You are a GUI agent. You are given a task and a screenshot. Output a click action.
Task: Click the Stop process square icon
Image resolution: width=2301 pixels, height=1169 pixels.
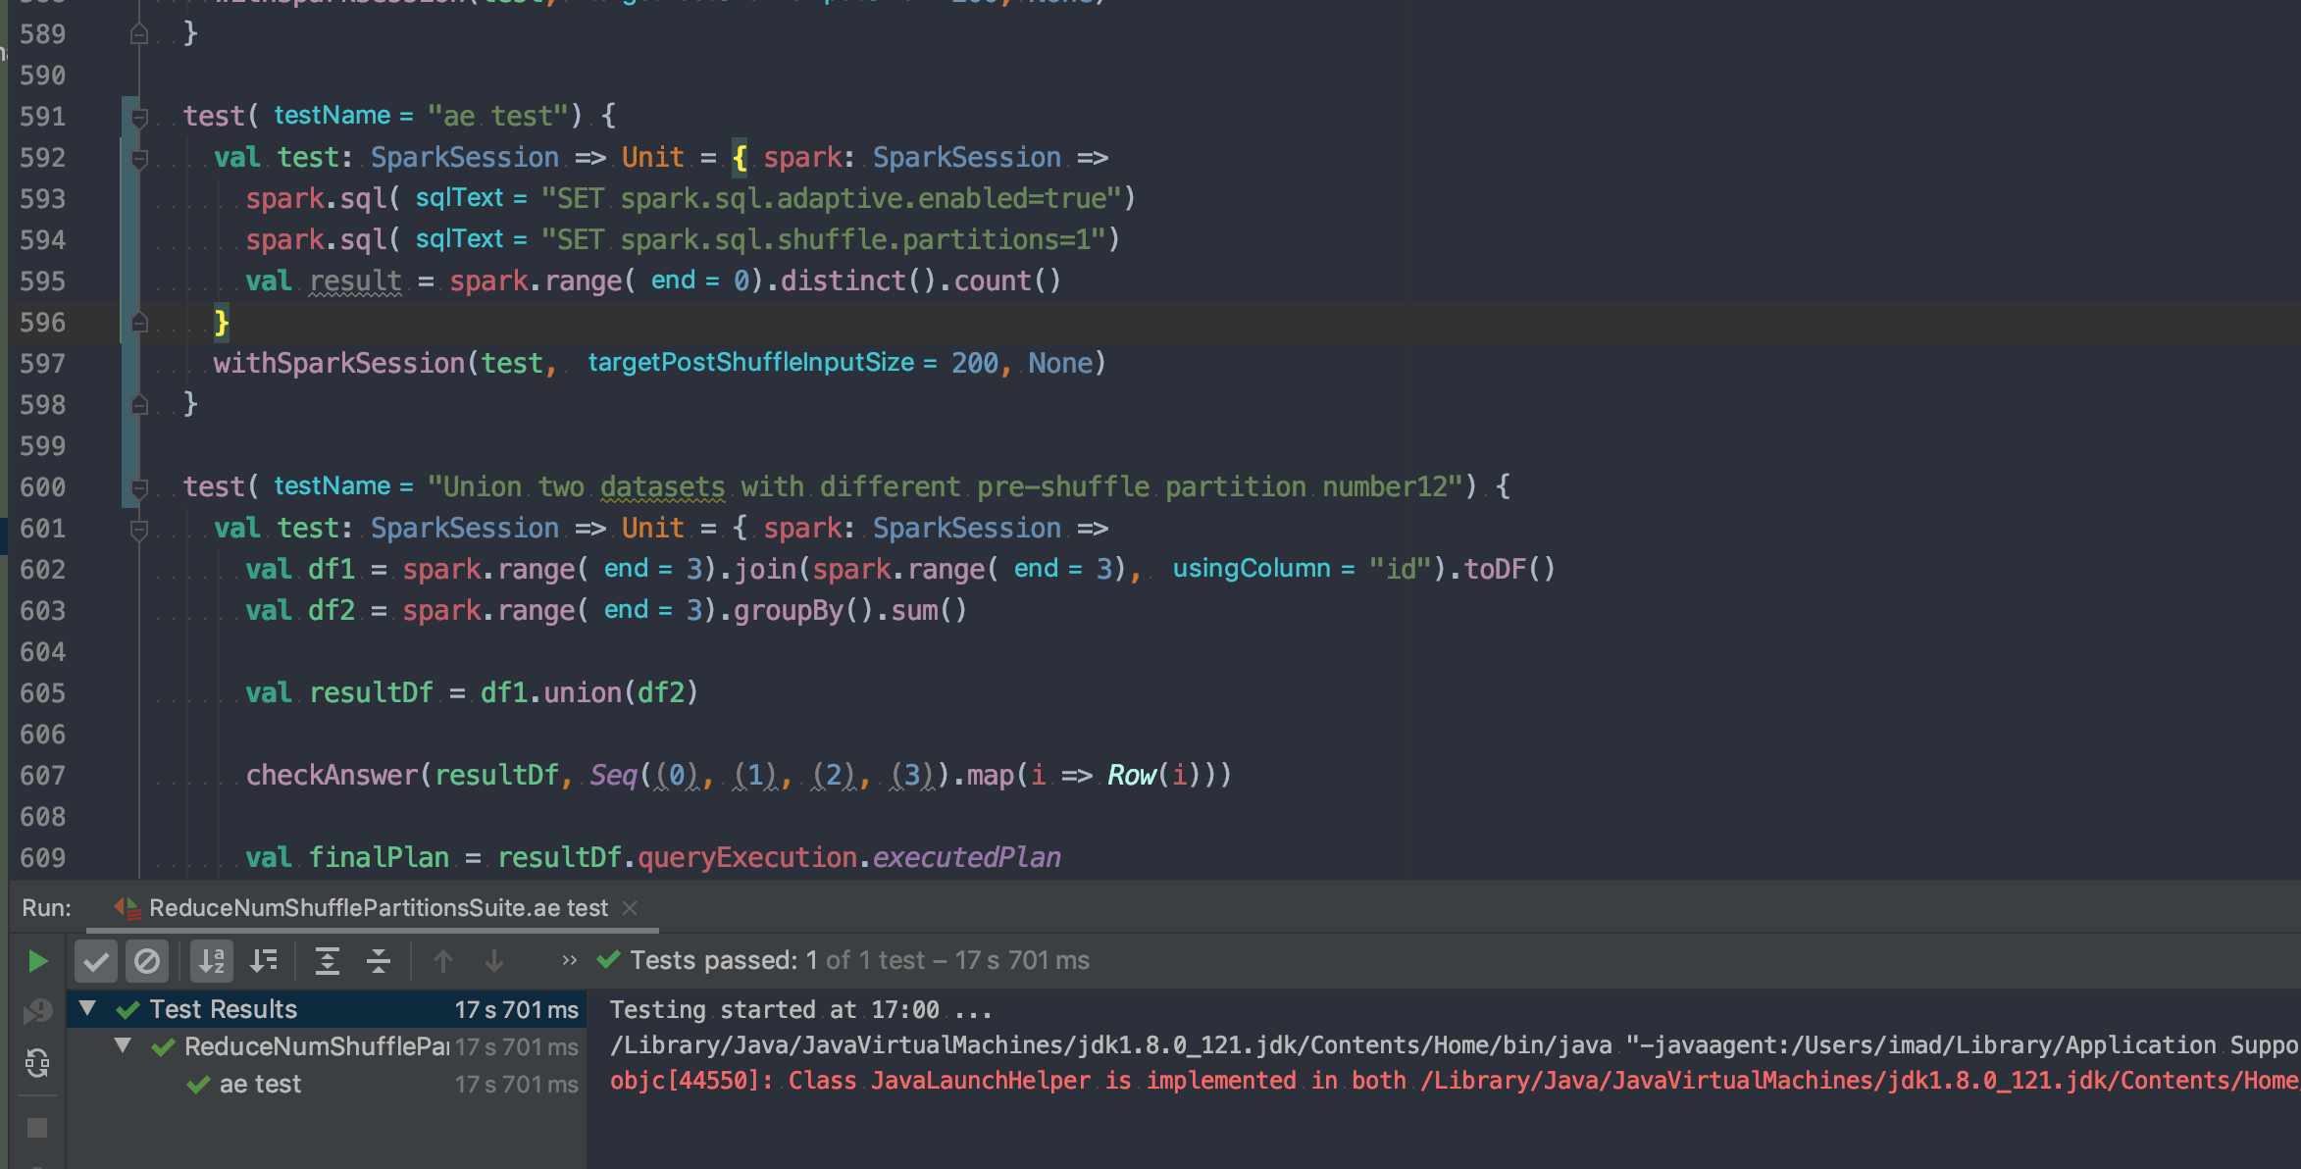(37, 1128)
